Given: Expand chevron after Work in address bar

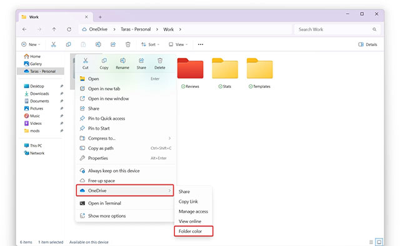Looking at the screenshot, I should point(180,29).
